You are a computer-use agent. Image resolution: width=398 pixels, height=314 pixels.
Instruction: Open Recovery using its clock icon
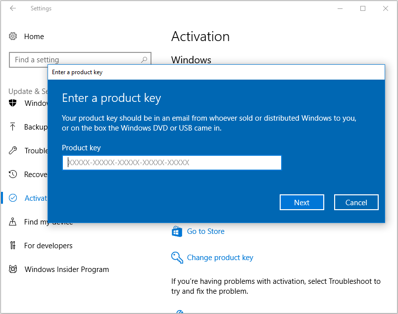[x=13, y=174]
